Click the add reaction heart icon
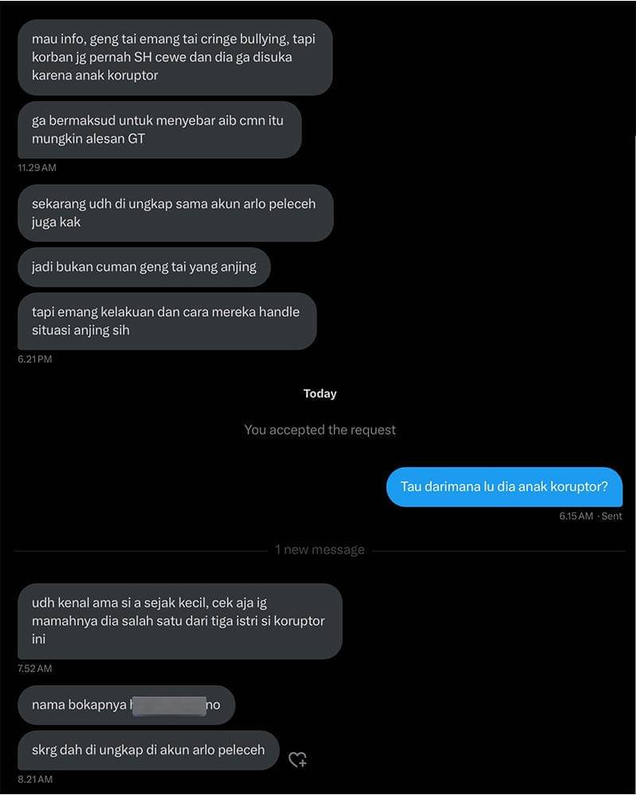The height and width of the screenshot is (795, 636). (297, 759)
